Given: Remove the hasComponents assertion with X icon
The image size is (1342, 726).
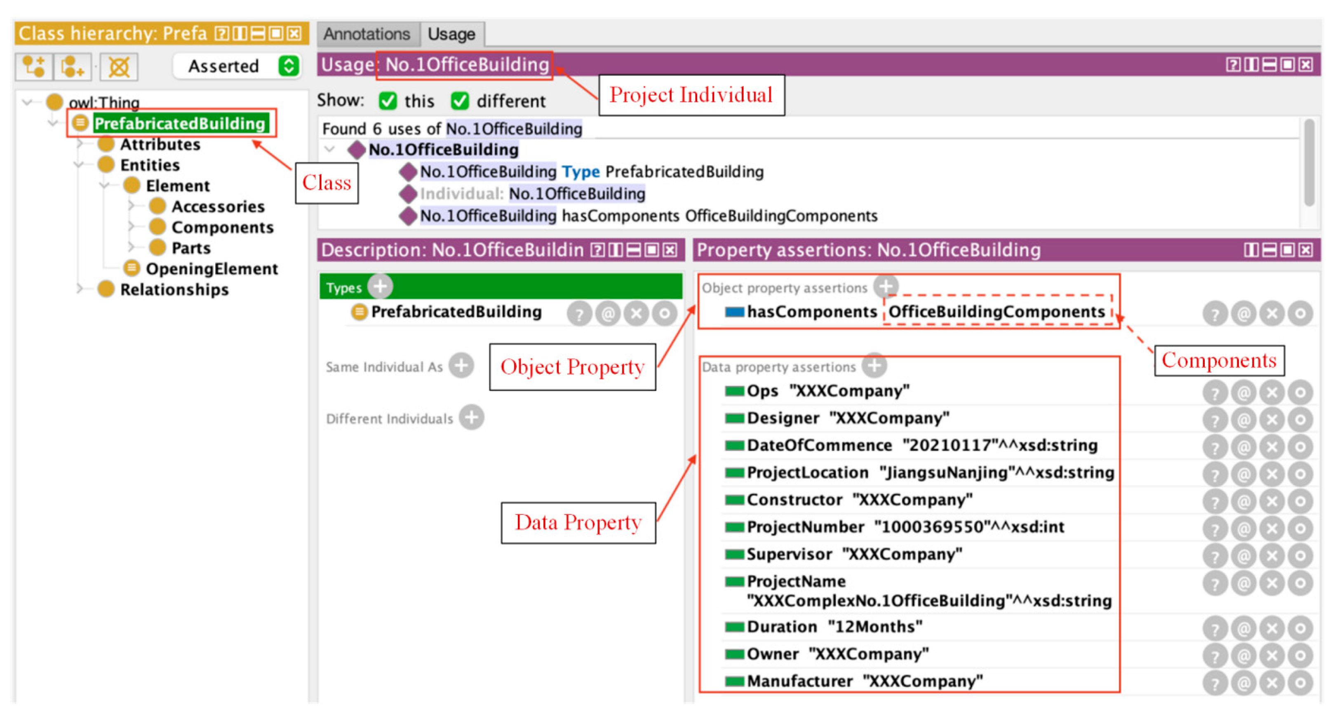Looking at the screenshot, I should pos(1271,313).
